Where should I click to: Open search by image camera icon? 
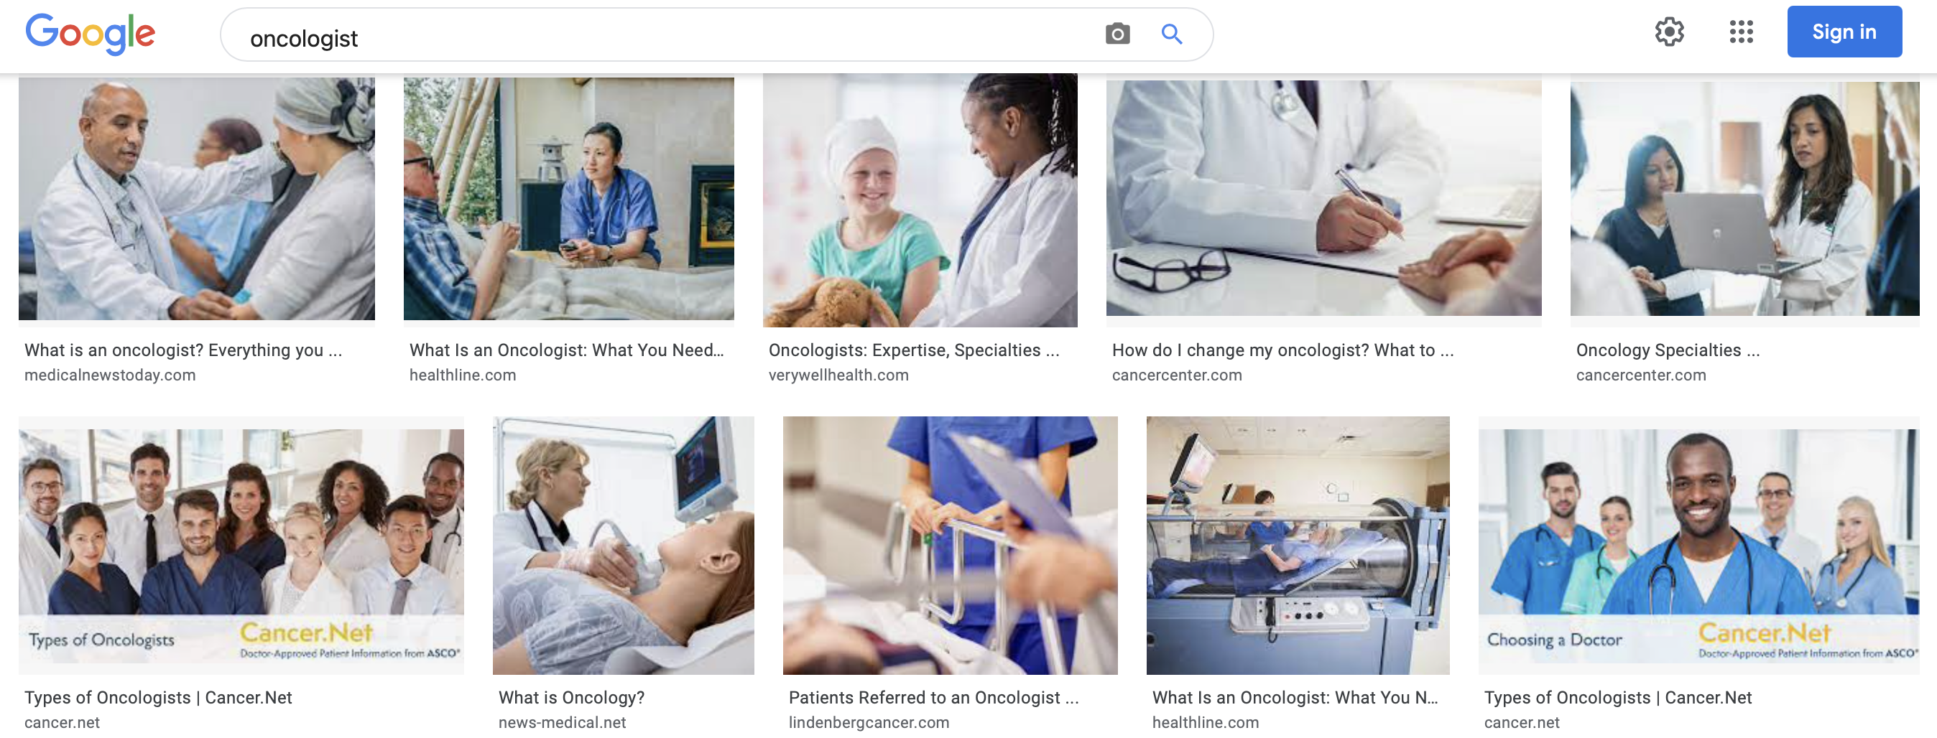[x=1117, y=34]
